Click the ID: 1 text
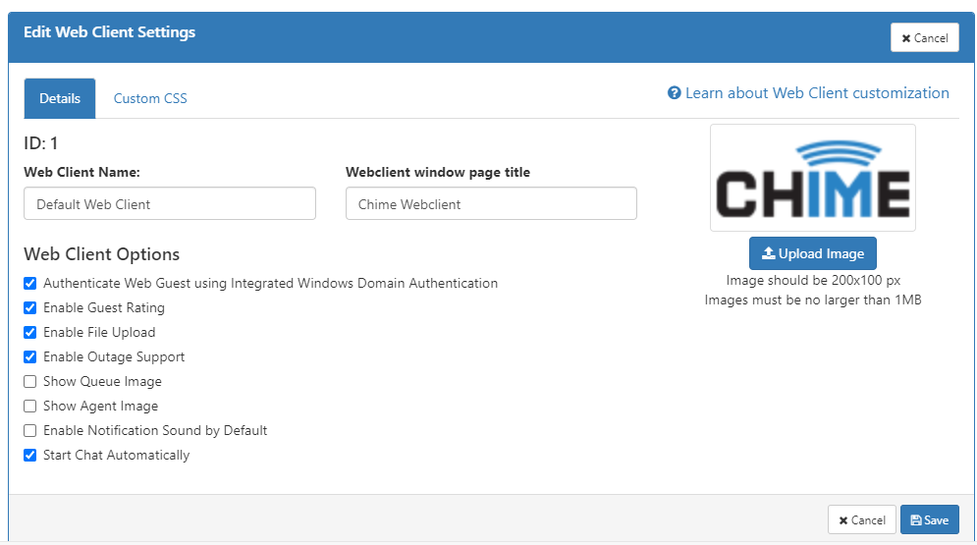Viewport: 977px width, 545px height. [41, 143]
